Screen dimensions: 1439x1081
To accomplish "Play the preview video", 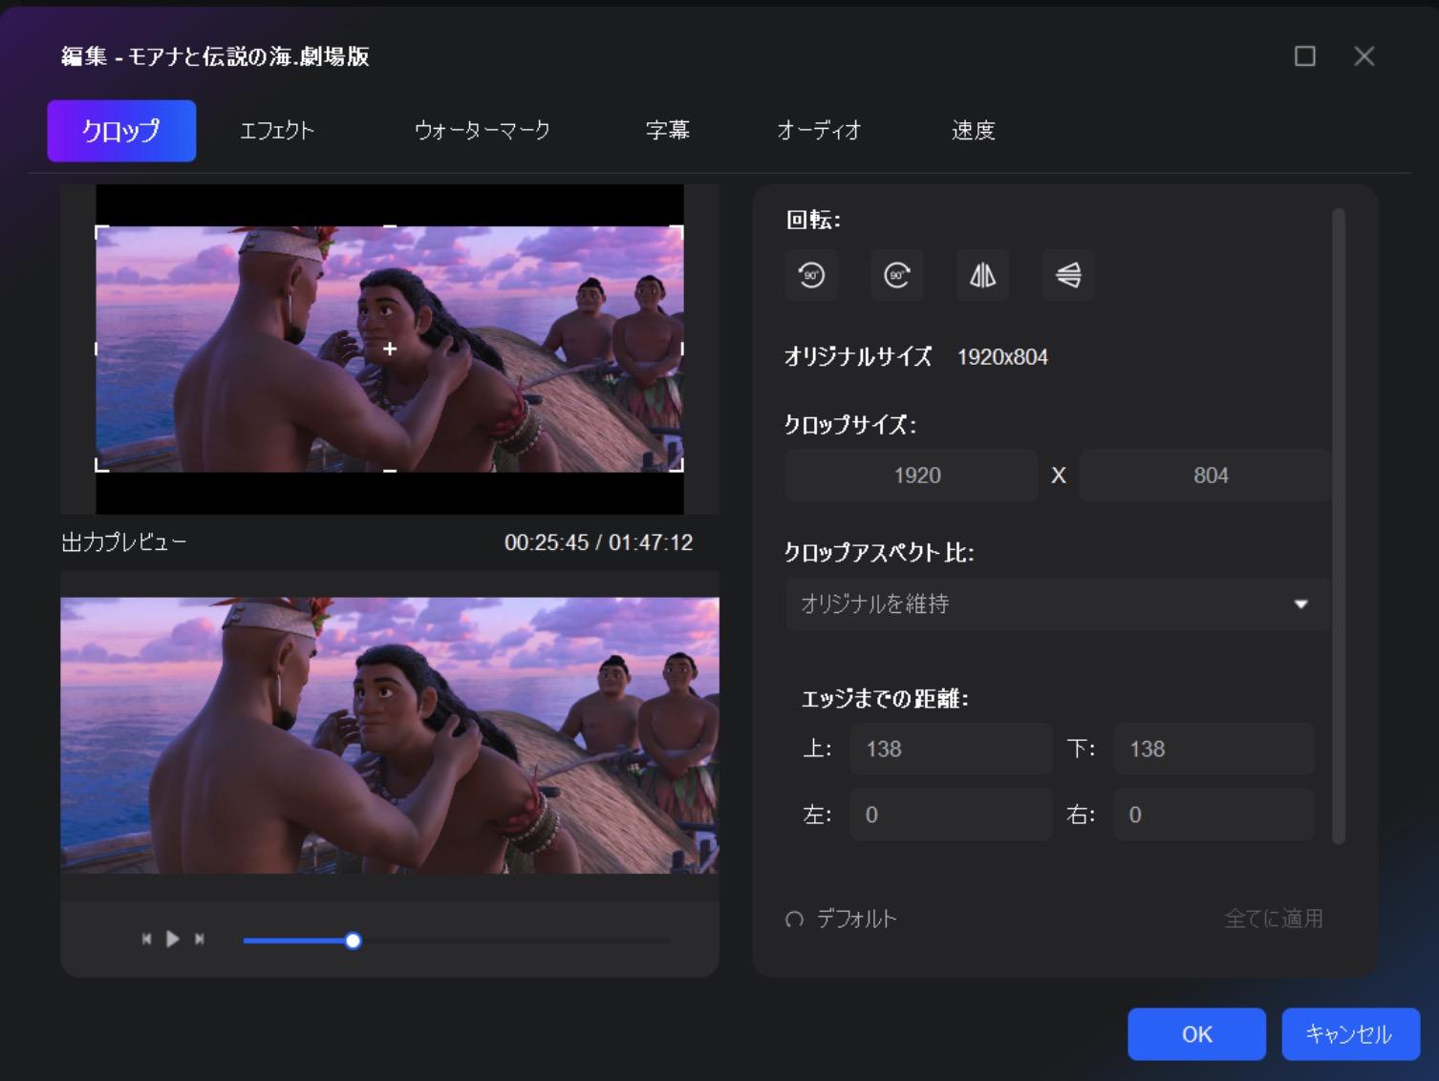I will [173, 939].
